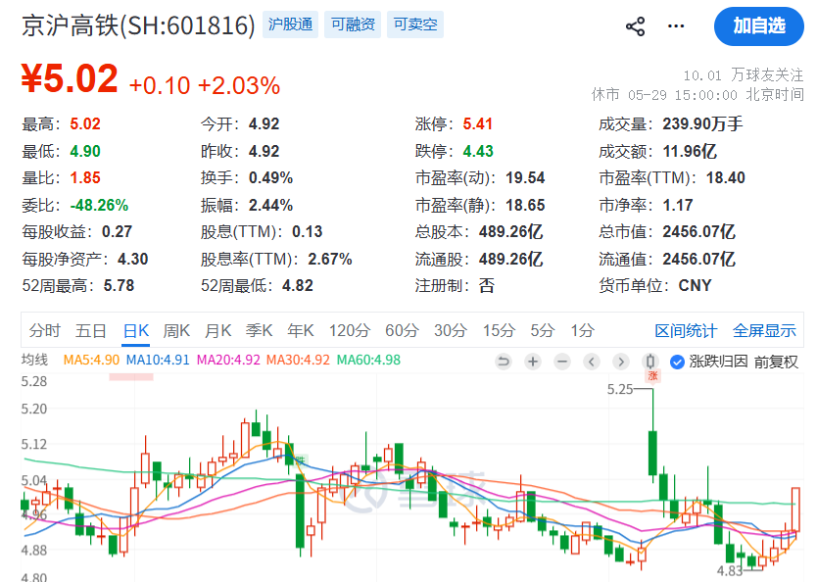Select the 周K chart tab

(176, 330)
